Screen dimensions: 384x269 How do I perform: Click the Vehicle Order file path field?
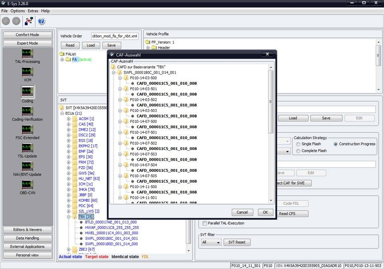115,36
